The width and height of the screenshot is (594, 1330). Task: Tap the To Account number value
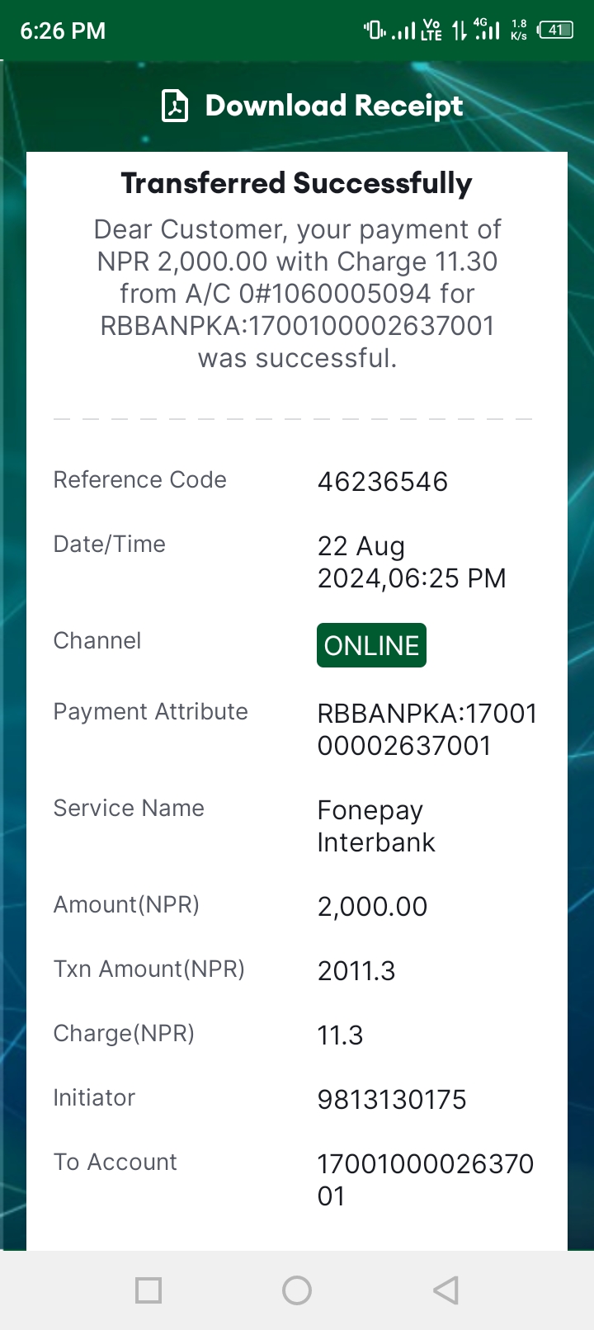point(426,1180)
